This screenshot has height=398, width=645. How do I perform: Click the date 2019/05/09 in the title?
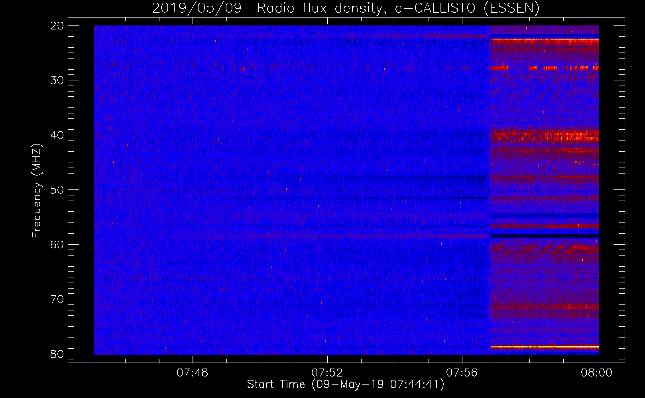click(x=197, y=8)
